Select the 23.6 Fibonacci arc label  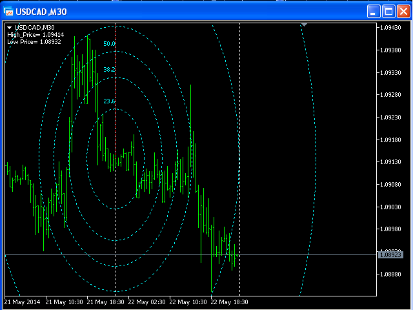click(x=109, y=101)
